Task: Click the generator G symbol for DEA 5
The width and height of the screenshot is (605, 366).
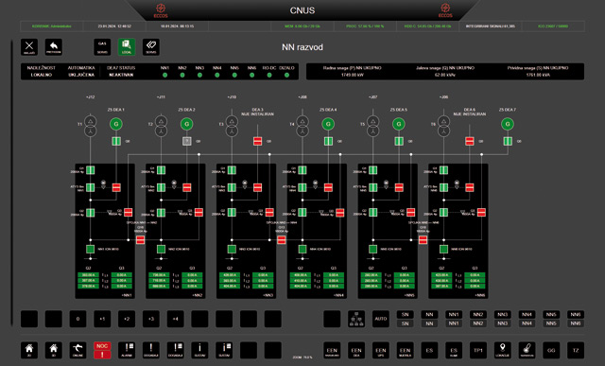Action: (x=399, y=124)
